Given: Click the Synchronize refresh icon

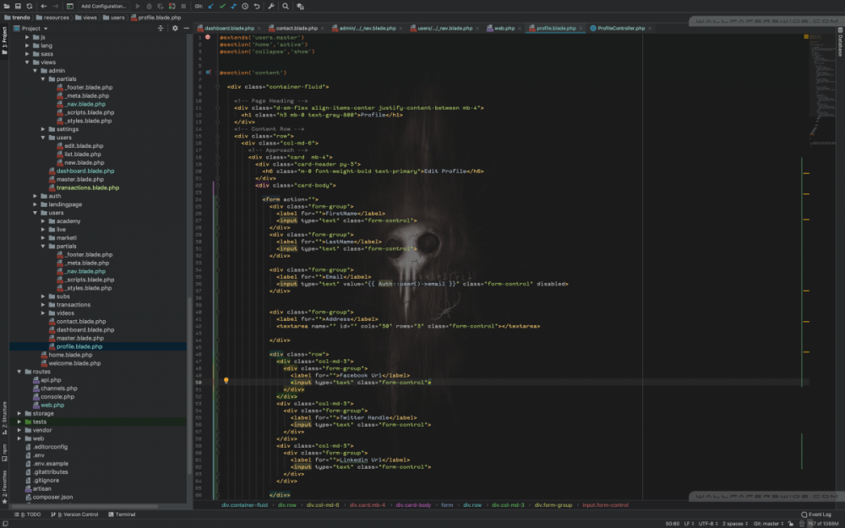Looking at the screenshot, I should tap(30, 6).
